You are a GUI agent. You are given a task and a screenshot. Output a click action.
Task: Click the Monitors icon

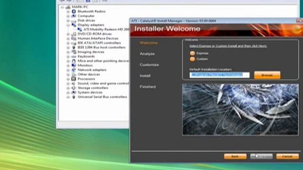tap(74, 65)
